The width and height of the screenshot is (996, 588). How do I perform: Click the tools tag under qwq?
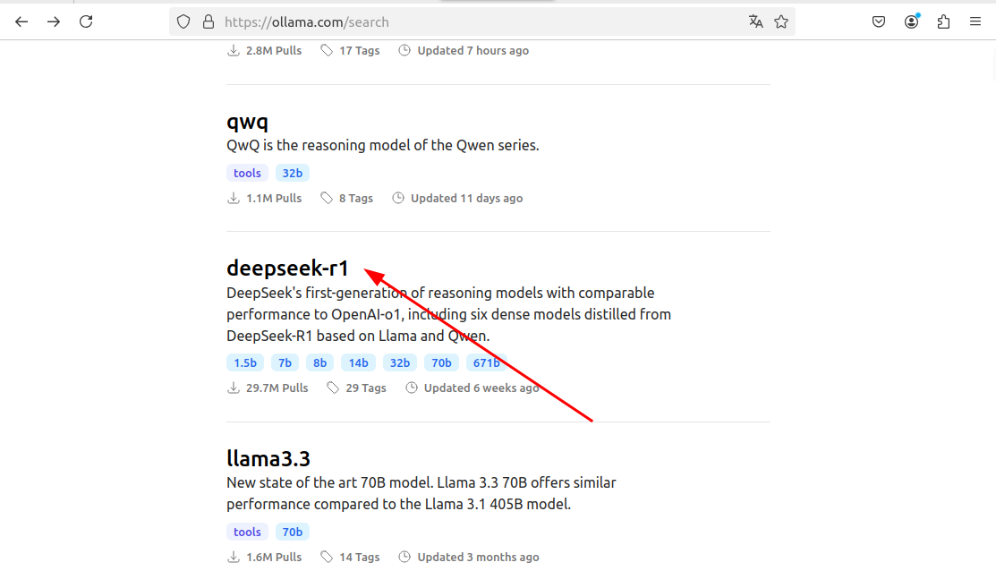[x=247, y=173]
